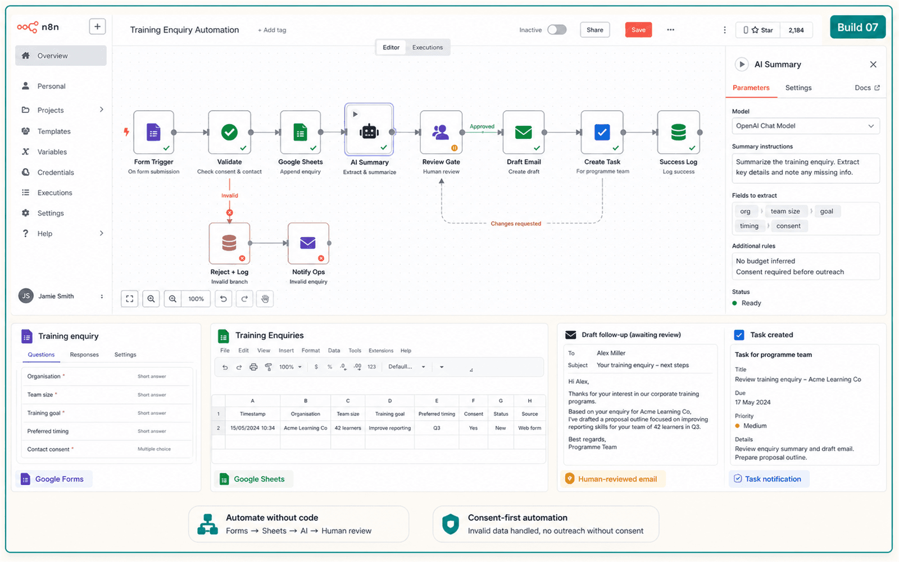Open the Responses tab in Training enquiry
Viewport: 899px width, 562px height.
[84, 355]
